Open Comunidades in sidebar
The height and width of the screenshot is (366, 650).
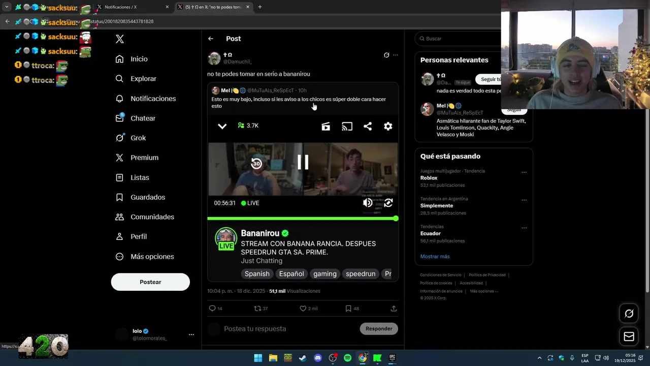click(145, 217)
